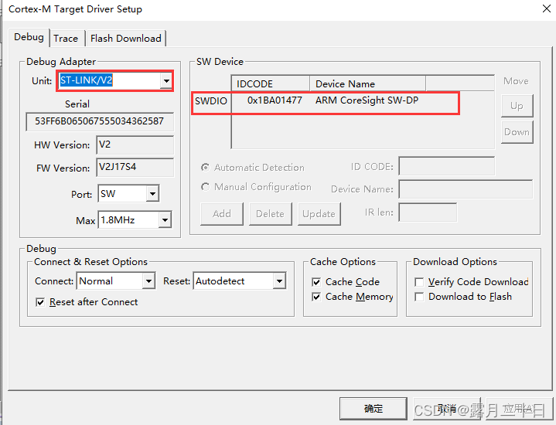Expand the Reset Autodetect dropdown

coord(279,281)
